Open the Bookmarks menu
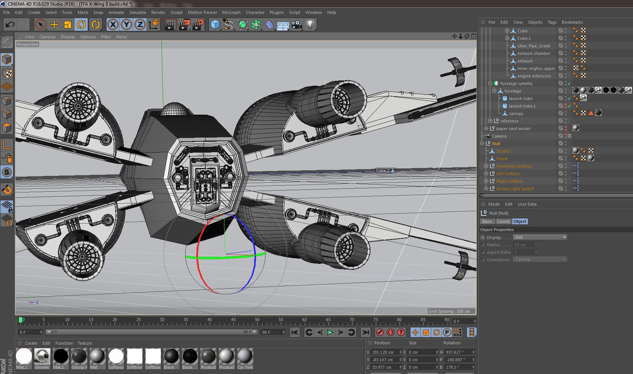 point(572,22)
